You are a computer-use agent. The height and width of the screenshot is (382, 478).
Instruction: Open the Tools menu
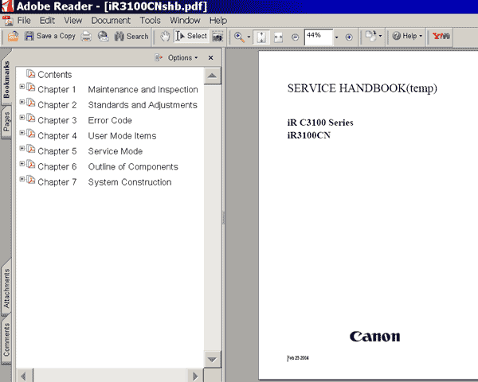[x=150, y=21]
